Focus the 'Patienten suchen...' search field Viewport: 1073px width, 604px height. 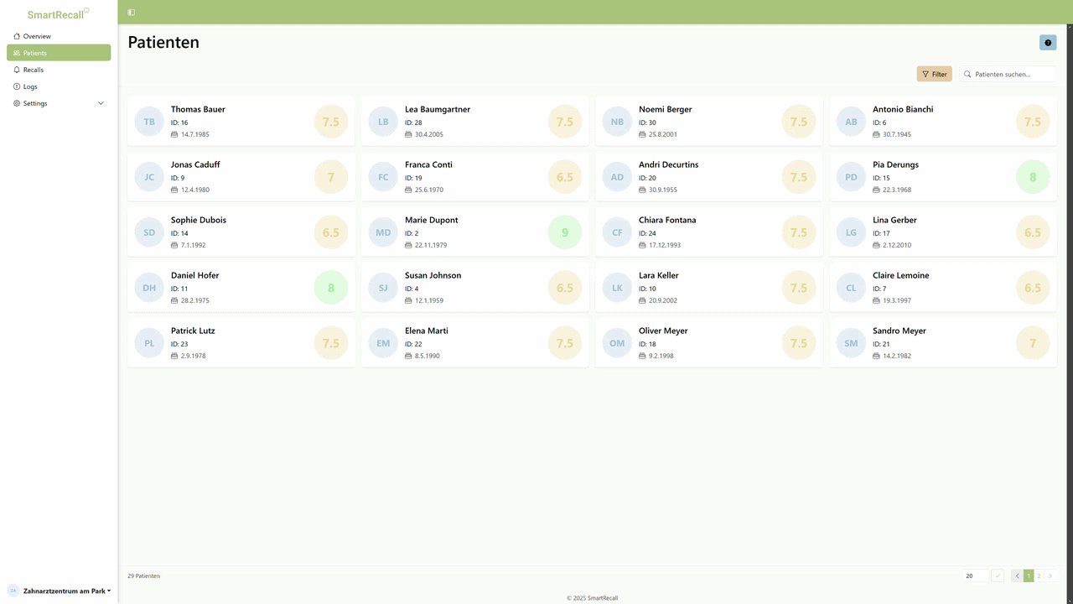pyautogui.click(x=1008, y=74)
